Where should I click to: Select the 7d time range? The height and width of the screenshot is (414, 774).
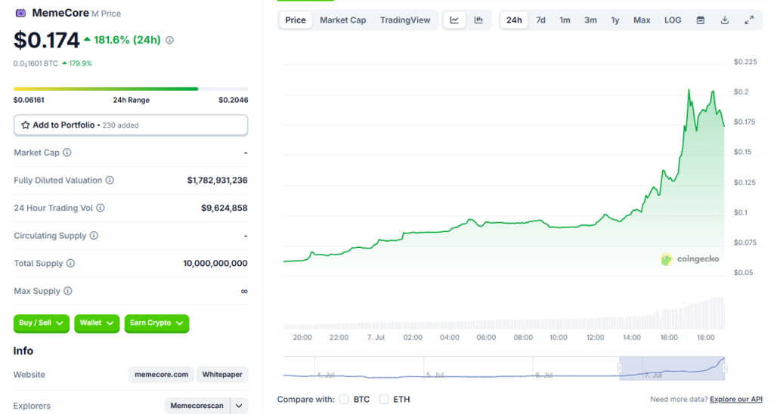pyautogui.click(x=540, y=20)
